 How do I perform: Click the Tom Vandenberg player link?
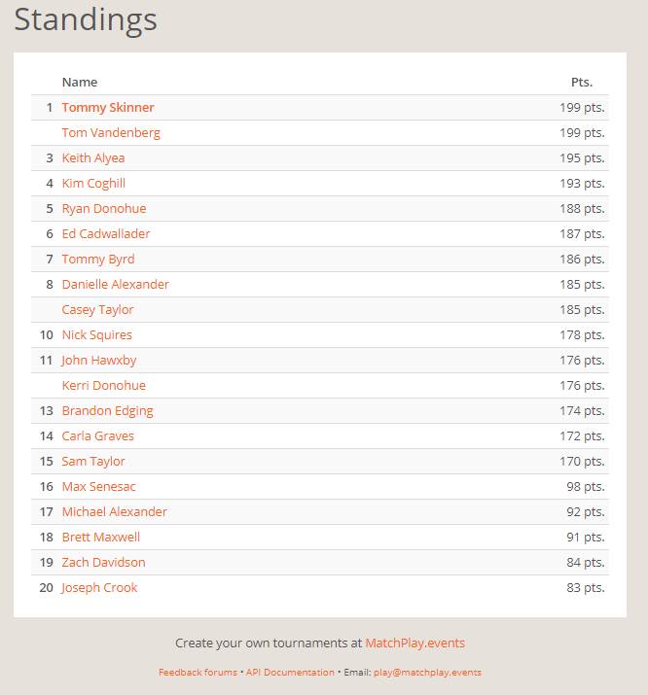click(x=111, y=133)
